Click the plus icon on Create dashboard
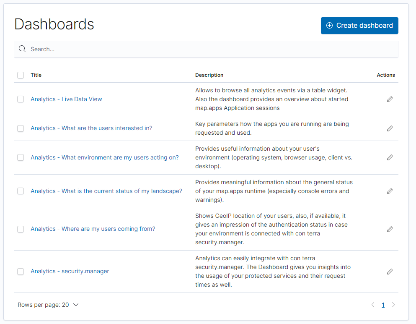The width and height of the screenshot is (416, 324). 331,26
